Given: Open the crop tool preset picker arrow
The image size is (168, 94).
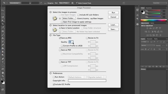Looking at the screenshot, I should coord(7,3).
